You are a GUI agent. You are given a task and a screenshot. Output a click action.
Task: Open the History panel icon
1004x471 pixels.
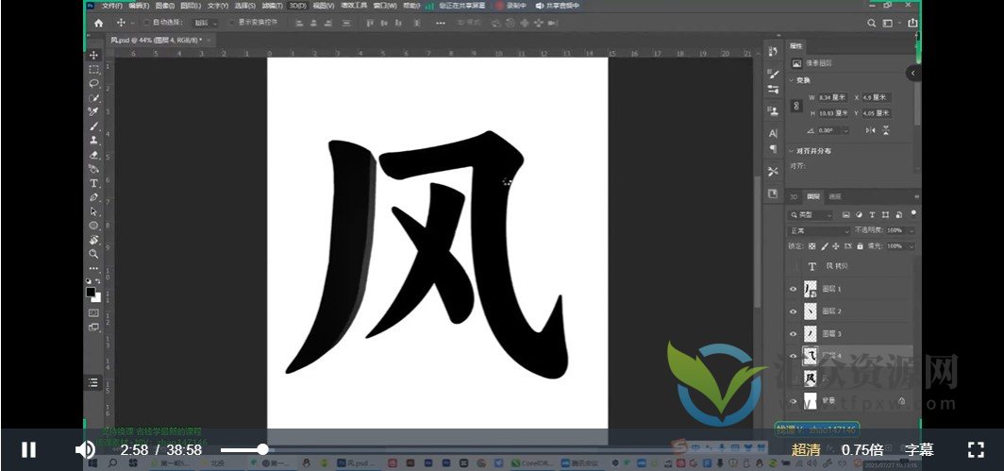pyautogui.click(x=773, y=52)
